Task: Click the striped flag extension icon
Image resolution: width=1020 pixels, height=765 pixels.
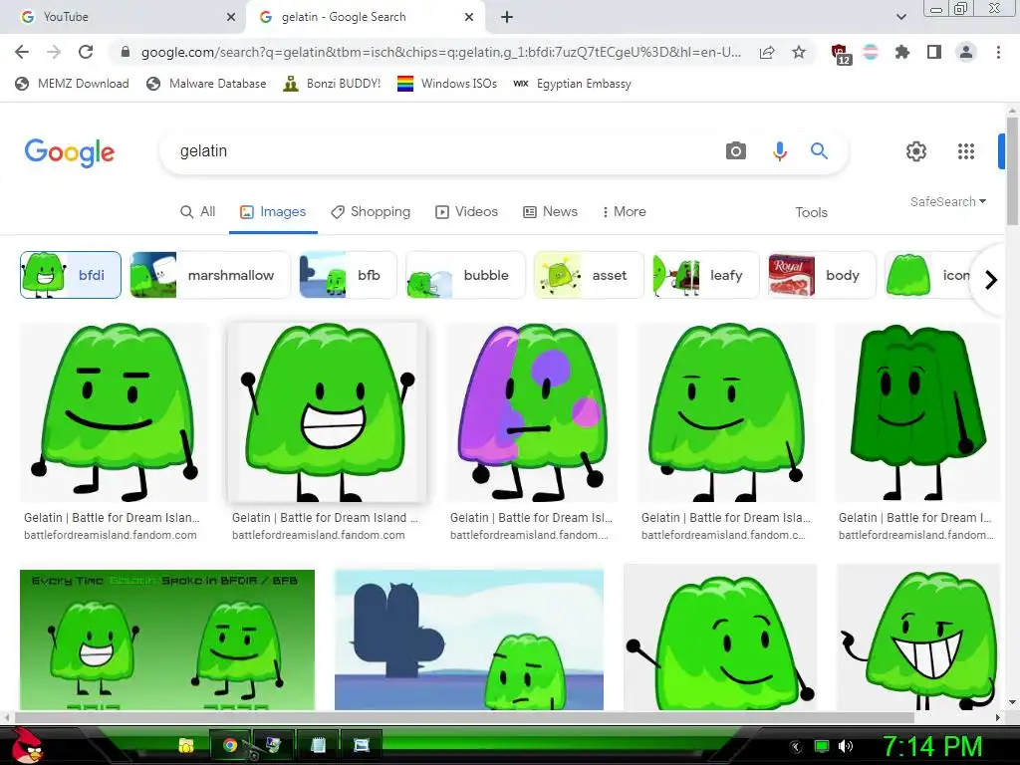Action: pos(871,52)
